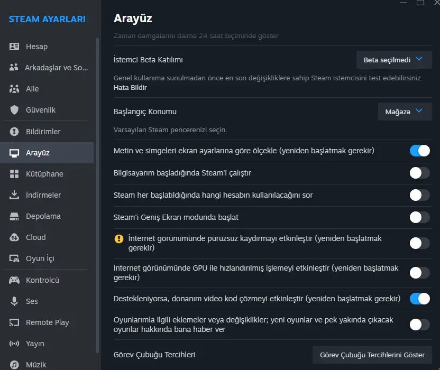Viewport: 440px width, 370px height.
Task: Click the Kütüphane grid icon
Action: [x=14, y=174]
